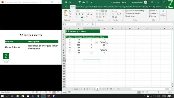Toggle Align Left in Alignment group
This screenshot has width=174, height=98.
(97, 14)
